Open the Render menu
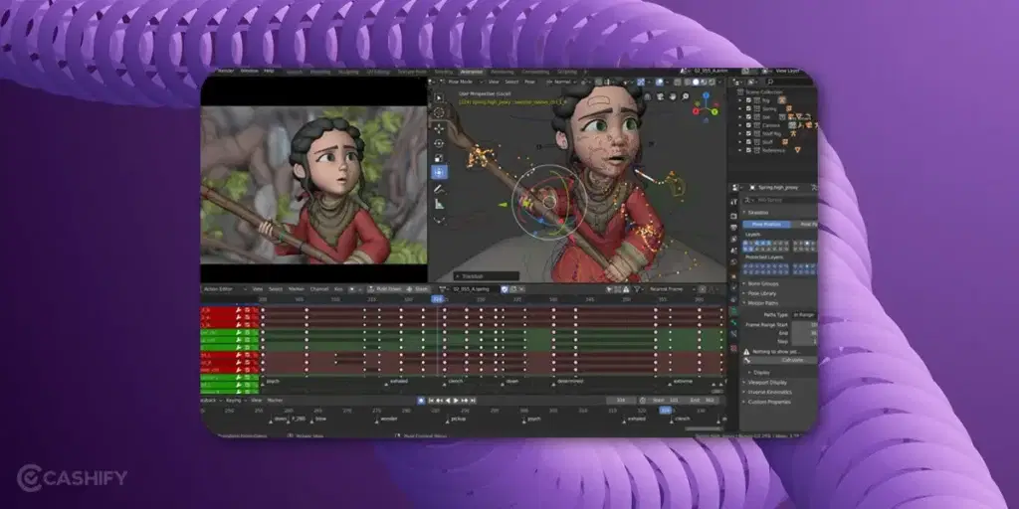The image size is (1019, 509). point(226,71)
